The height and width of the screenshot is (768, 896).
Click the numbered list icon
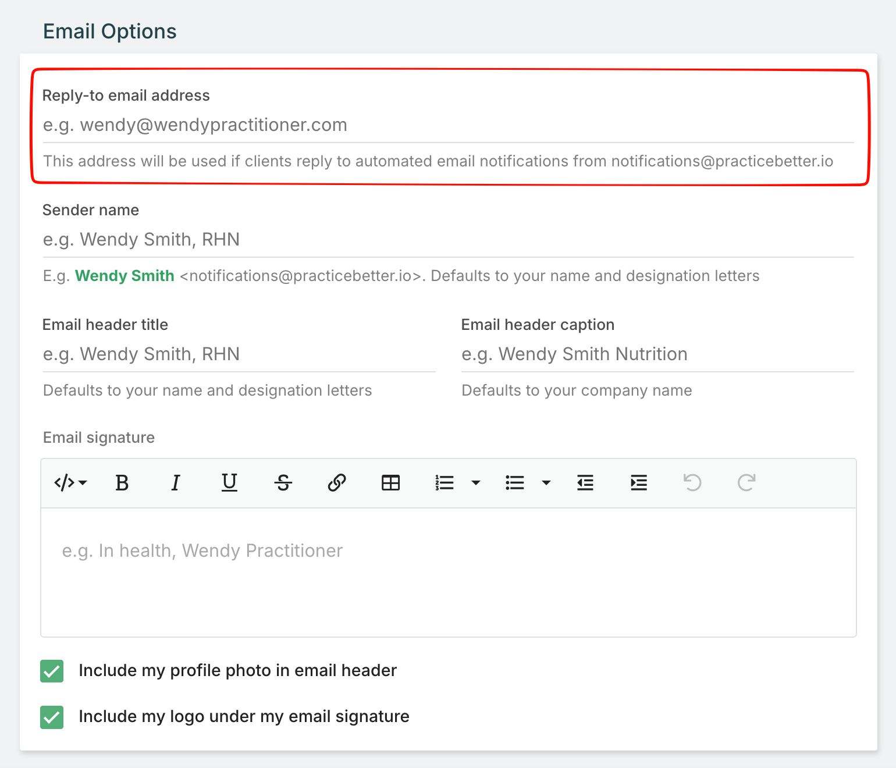click(445, 483)
